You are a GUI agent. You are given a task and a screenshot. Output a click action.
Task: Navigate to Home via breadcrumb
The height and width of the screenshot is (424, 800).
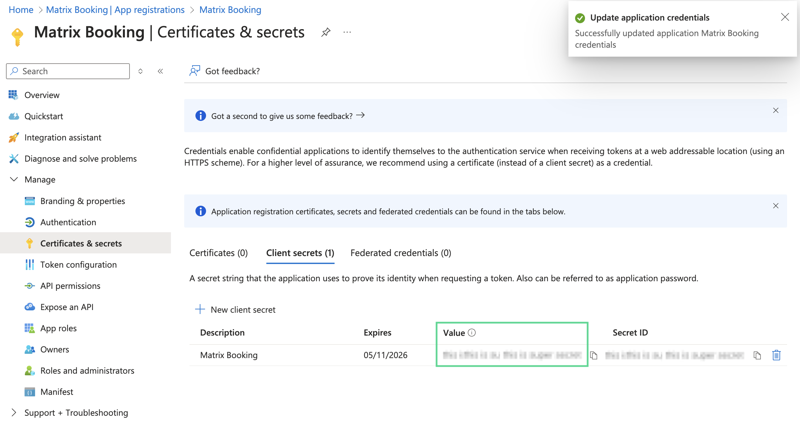tap(21, 10)
